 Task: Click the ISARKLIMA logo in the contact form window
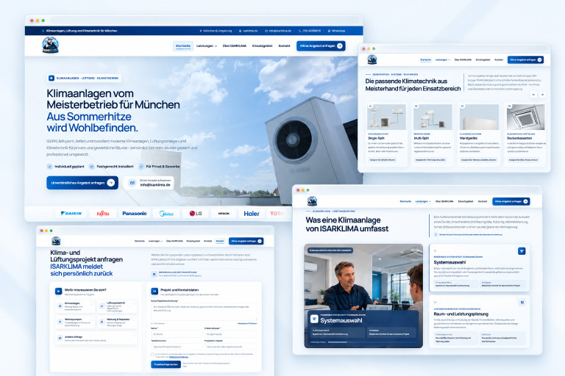click(x=56, y=241)
